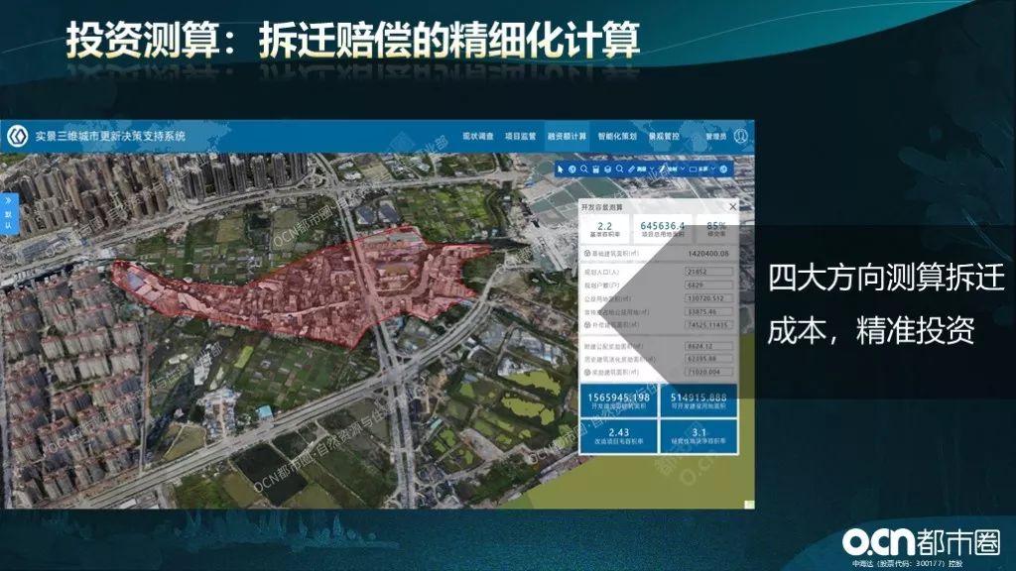The width and height of the screenshot is (1016, 571).
Task: Click the calculator icon beside 基础建筑面积
Action: pos(587,254)
